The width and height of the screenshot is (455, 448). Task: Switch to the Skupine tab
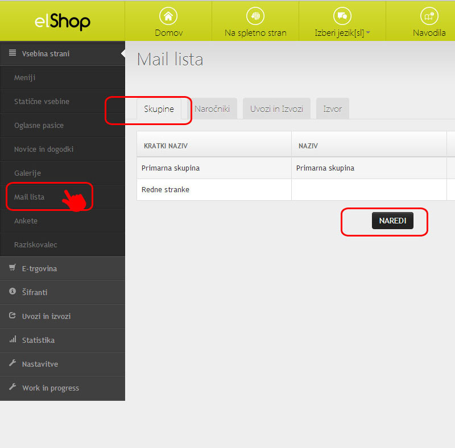coord(159,109)
